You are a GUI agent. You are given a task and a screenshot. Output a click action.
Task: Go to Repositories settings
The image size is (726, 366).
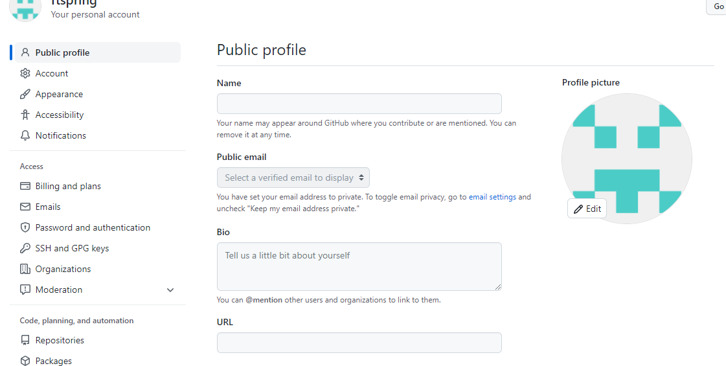pyautogui.click(x=60, y=340)
